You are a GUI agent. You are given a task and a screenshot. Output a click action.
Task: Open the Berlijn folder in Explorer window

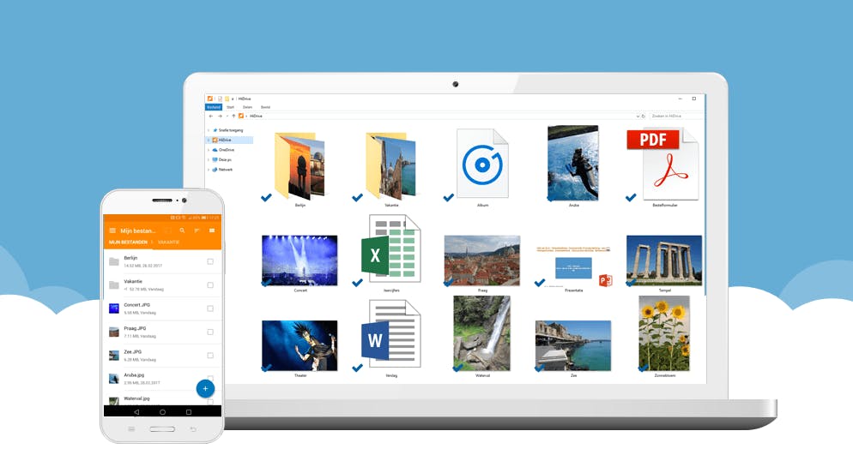coord(299,166)
